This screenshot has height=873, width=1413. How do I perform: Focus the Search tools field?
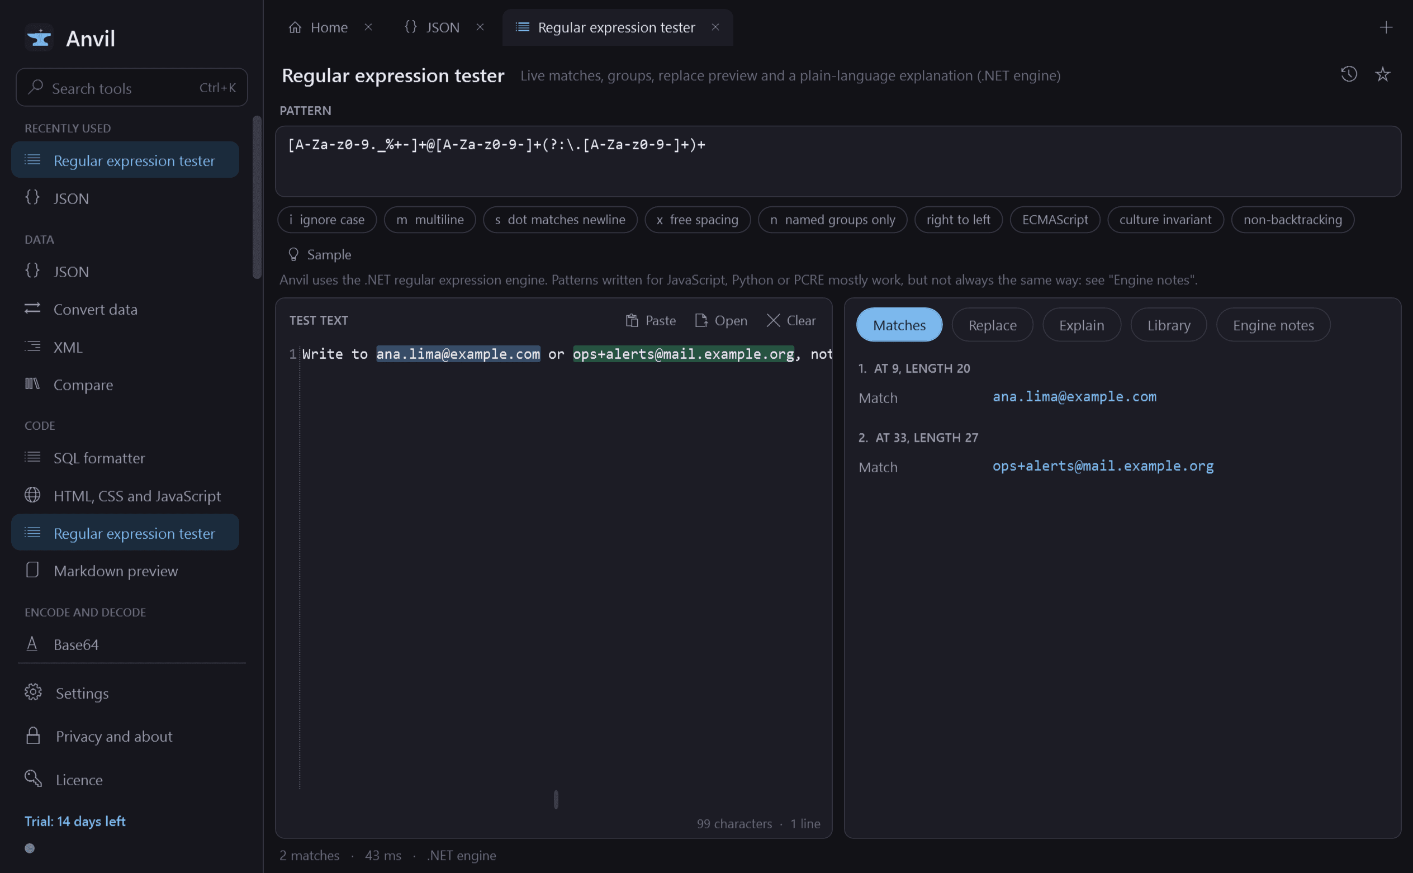132,88
